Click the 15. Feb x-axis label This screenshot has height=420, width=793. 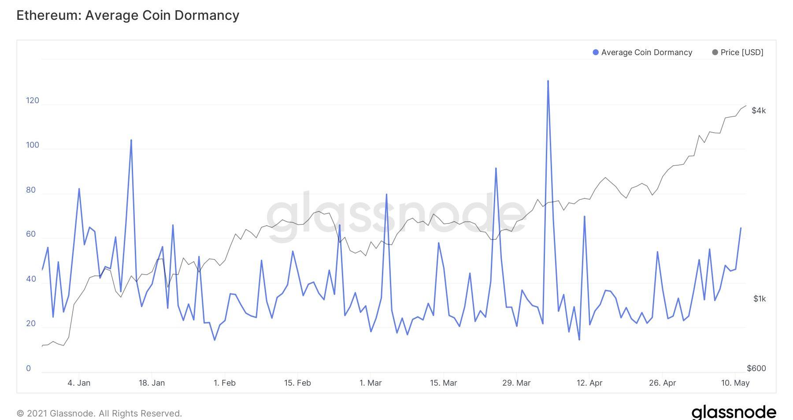pos(297,383)
